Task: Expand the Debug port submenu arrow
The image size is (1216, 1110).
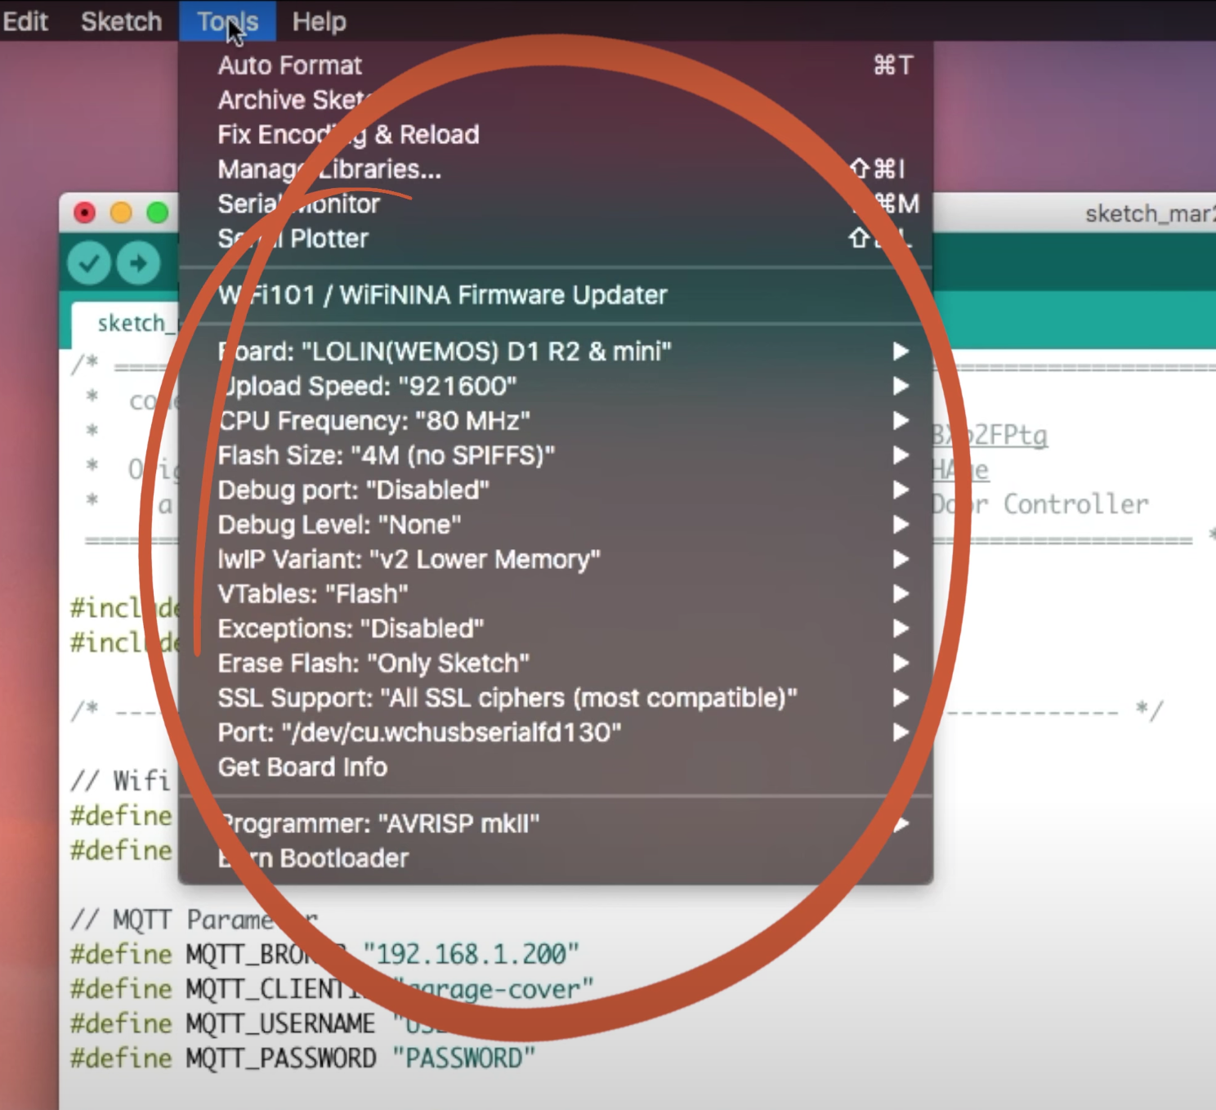Action: point(901,490)
